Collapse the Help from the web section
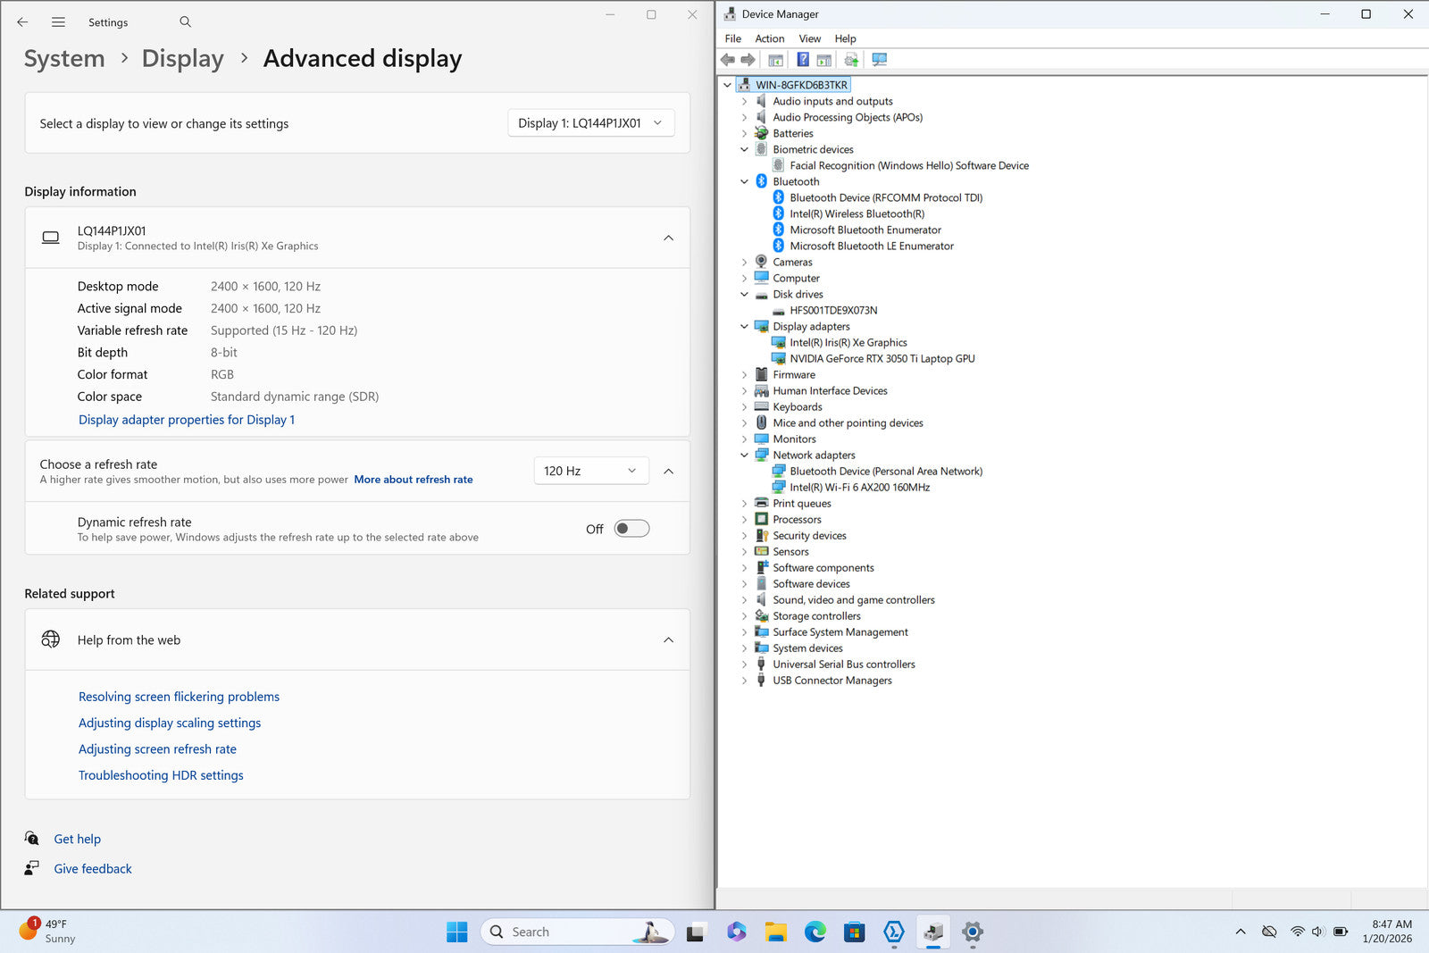 [668, 640]
